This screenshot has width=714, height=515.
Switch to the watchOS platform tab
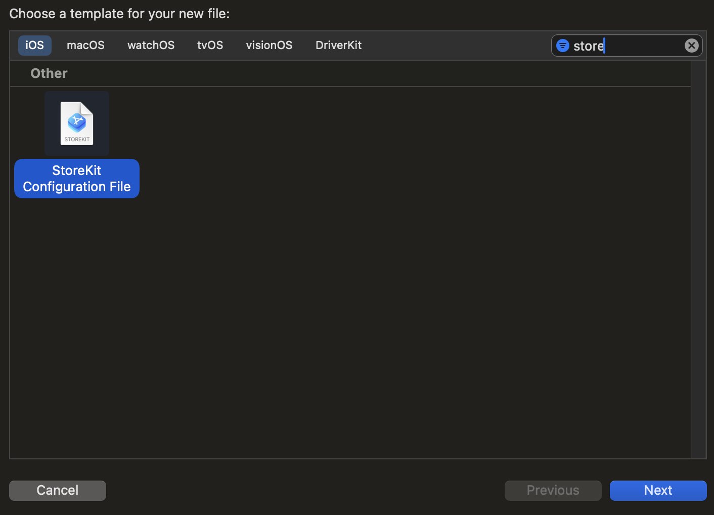[151, 45]
